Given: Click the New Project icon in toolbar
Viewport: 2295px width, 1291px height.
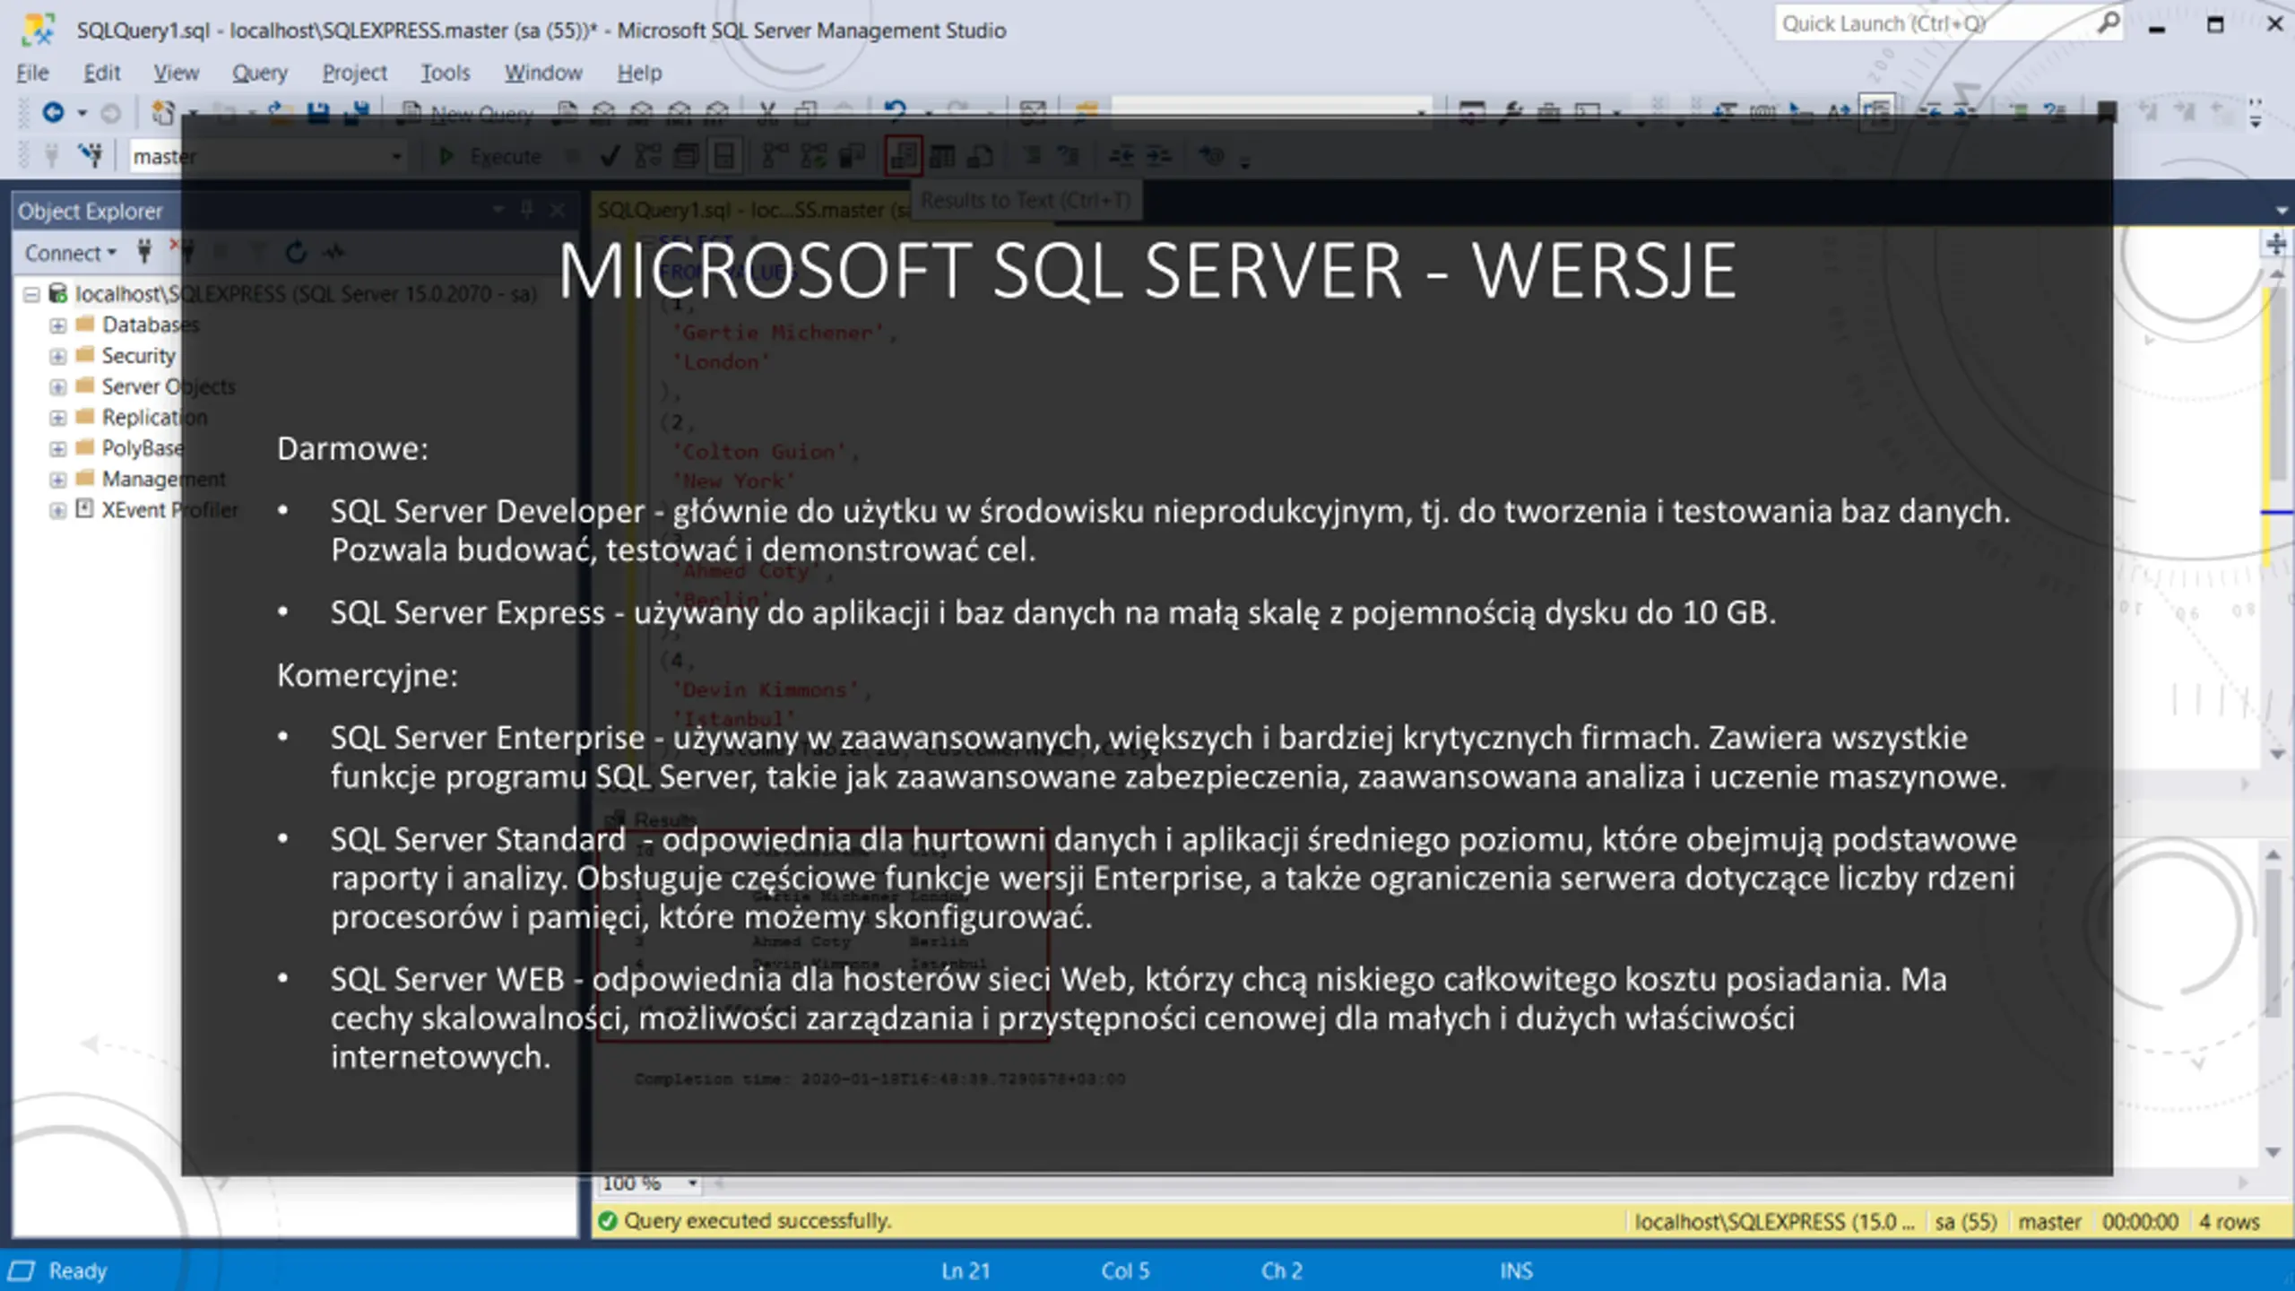Looking at the screenshot, I should pos(163,113).
